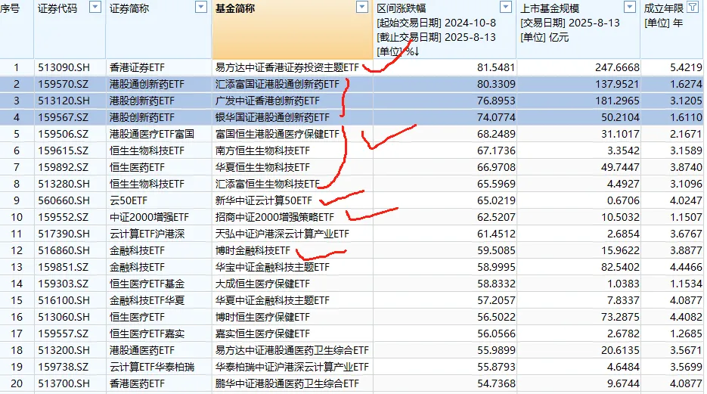Image resolution: width=707 pixels, height=394 pixels.
Task: Click 鹏华中证港股通医药卫生综合ETF fund name
Action: coord(287,383)
